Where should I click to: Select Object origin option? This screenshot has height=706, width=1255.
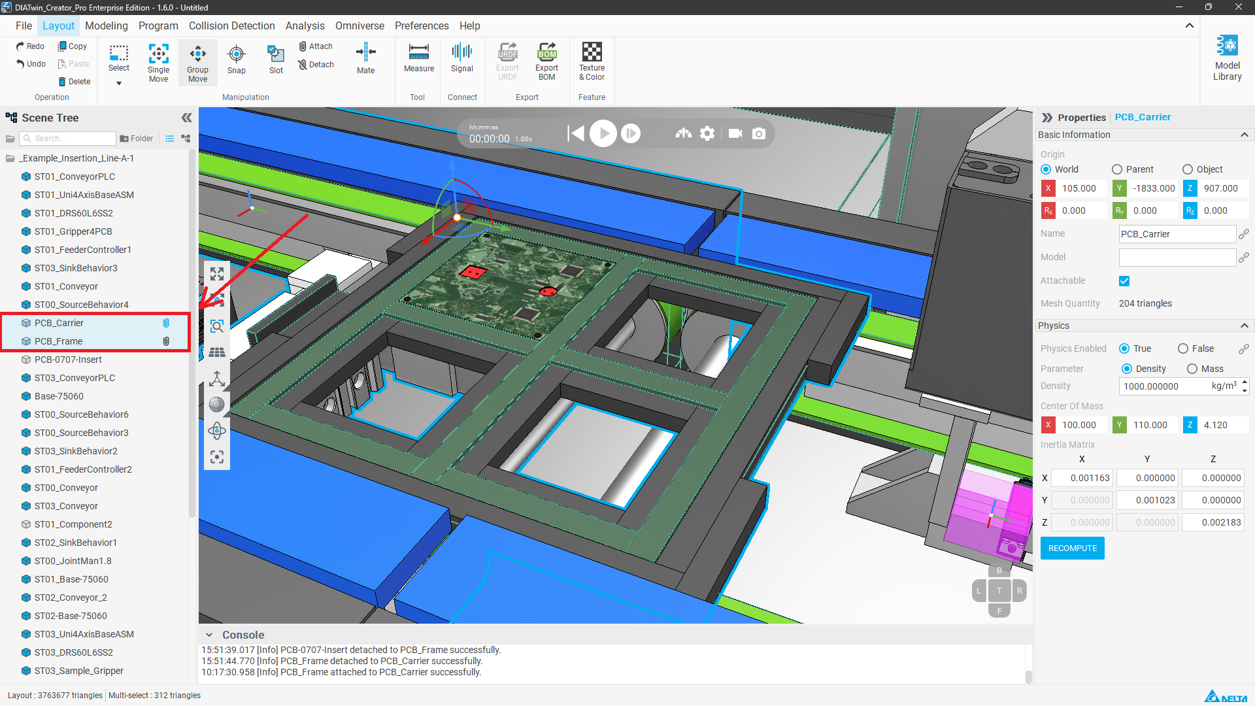(x=1188, y=169)
